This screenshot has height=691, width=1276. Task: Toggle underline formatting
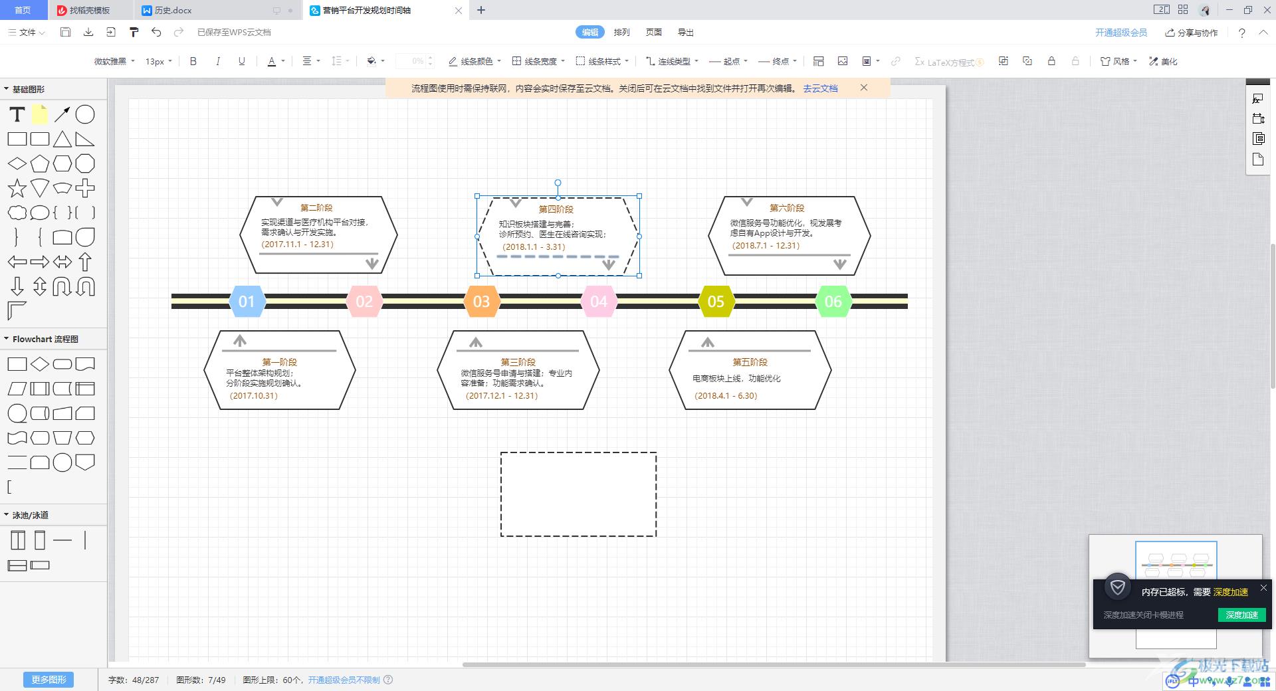[x=241, y=61]
